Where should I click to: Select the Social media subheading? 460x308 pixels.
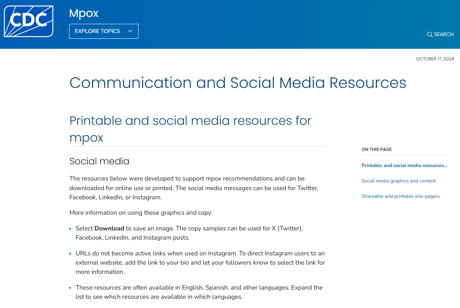(99, 161)
